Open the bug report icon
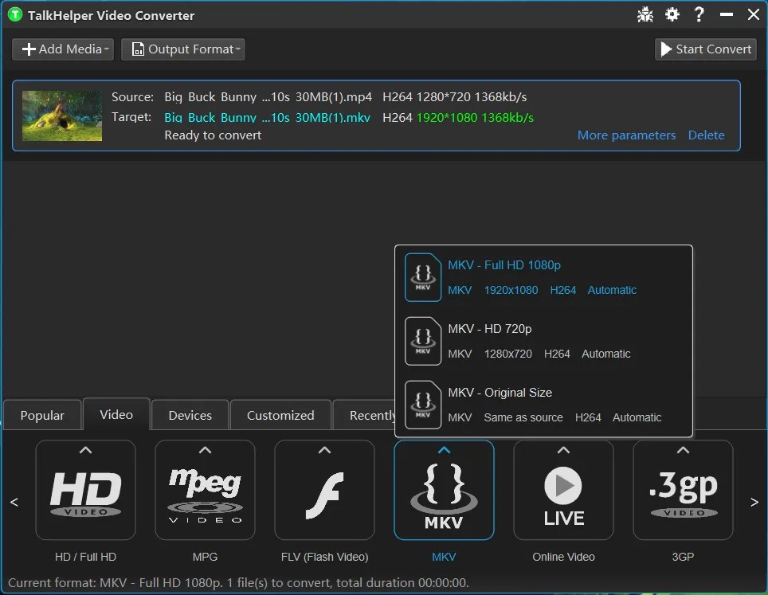This screenshot has height=595, width=768. click(x=645, y=14)
